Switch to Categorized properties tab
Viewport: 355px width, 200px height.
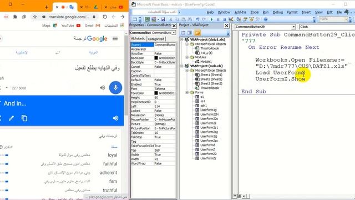coord(156,39)
